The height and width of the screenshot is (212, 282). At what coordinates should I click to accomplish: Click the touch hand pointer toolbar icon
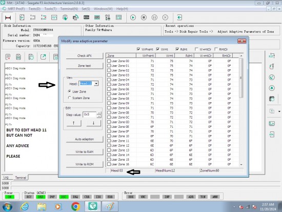(x=65, y=17)
